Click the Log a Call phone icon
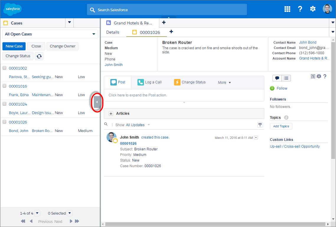 tap(141, 82)
